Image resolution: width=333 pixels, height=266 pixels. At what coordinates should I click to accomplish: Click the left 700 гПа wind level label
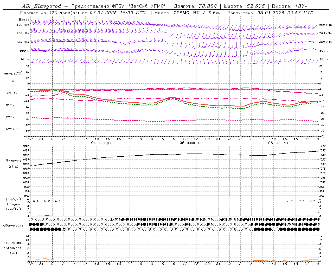tap(23, 33)
